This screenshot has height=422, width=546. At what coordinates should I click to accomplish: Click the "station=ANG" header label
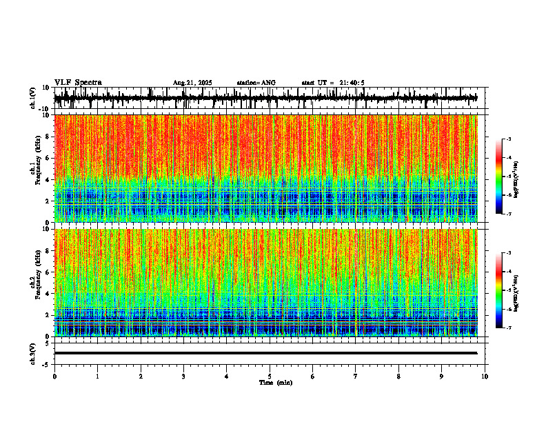point(256,83)
